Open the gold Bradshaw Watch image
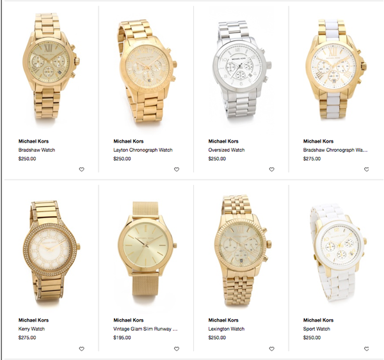384x360 pixels. click(51, 67)
